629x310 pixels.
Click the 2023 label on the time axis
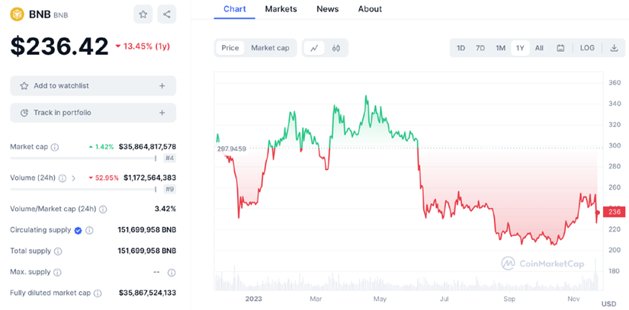point(254,299)
